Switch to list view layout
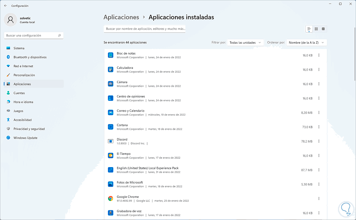The width and height of the screenshot is (356, 220). pos(309,29)
